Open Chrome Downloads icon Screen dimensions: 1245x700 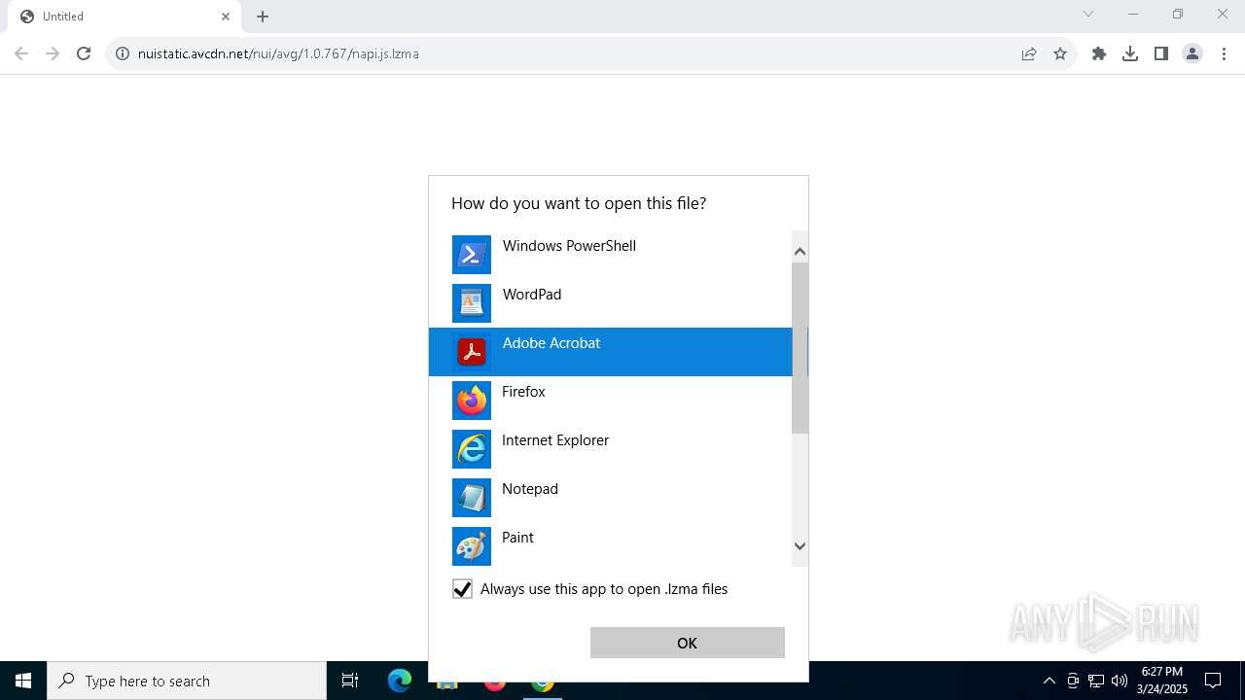1130,53
